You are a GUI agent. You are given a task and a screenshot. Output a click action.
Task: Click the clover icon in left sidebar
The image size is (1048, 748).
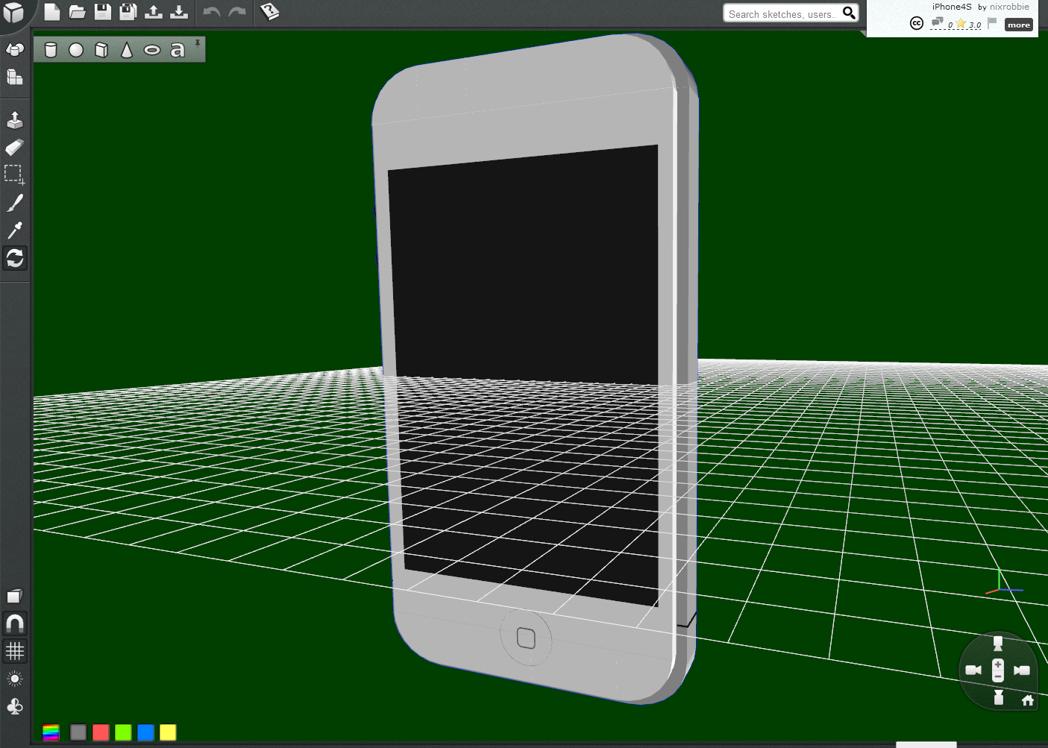click(x=14, y=706)
